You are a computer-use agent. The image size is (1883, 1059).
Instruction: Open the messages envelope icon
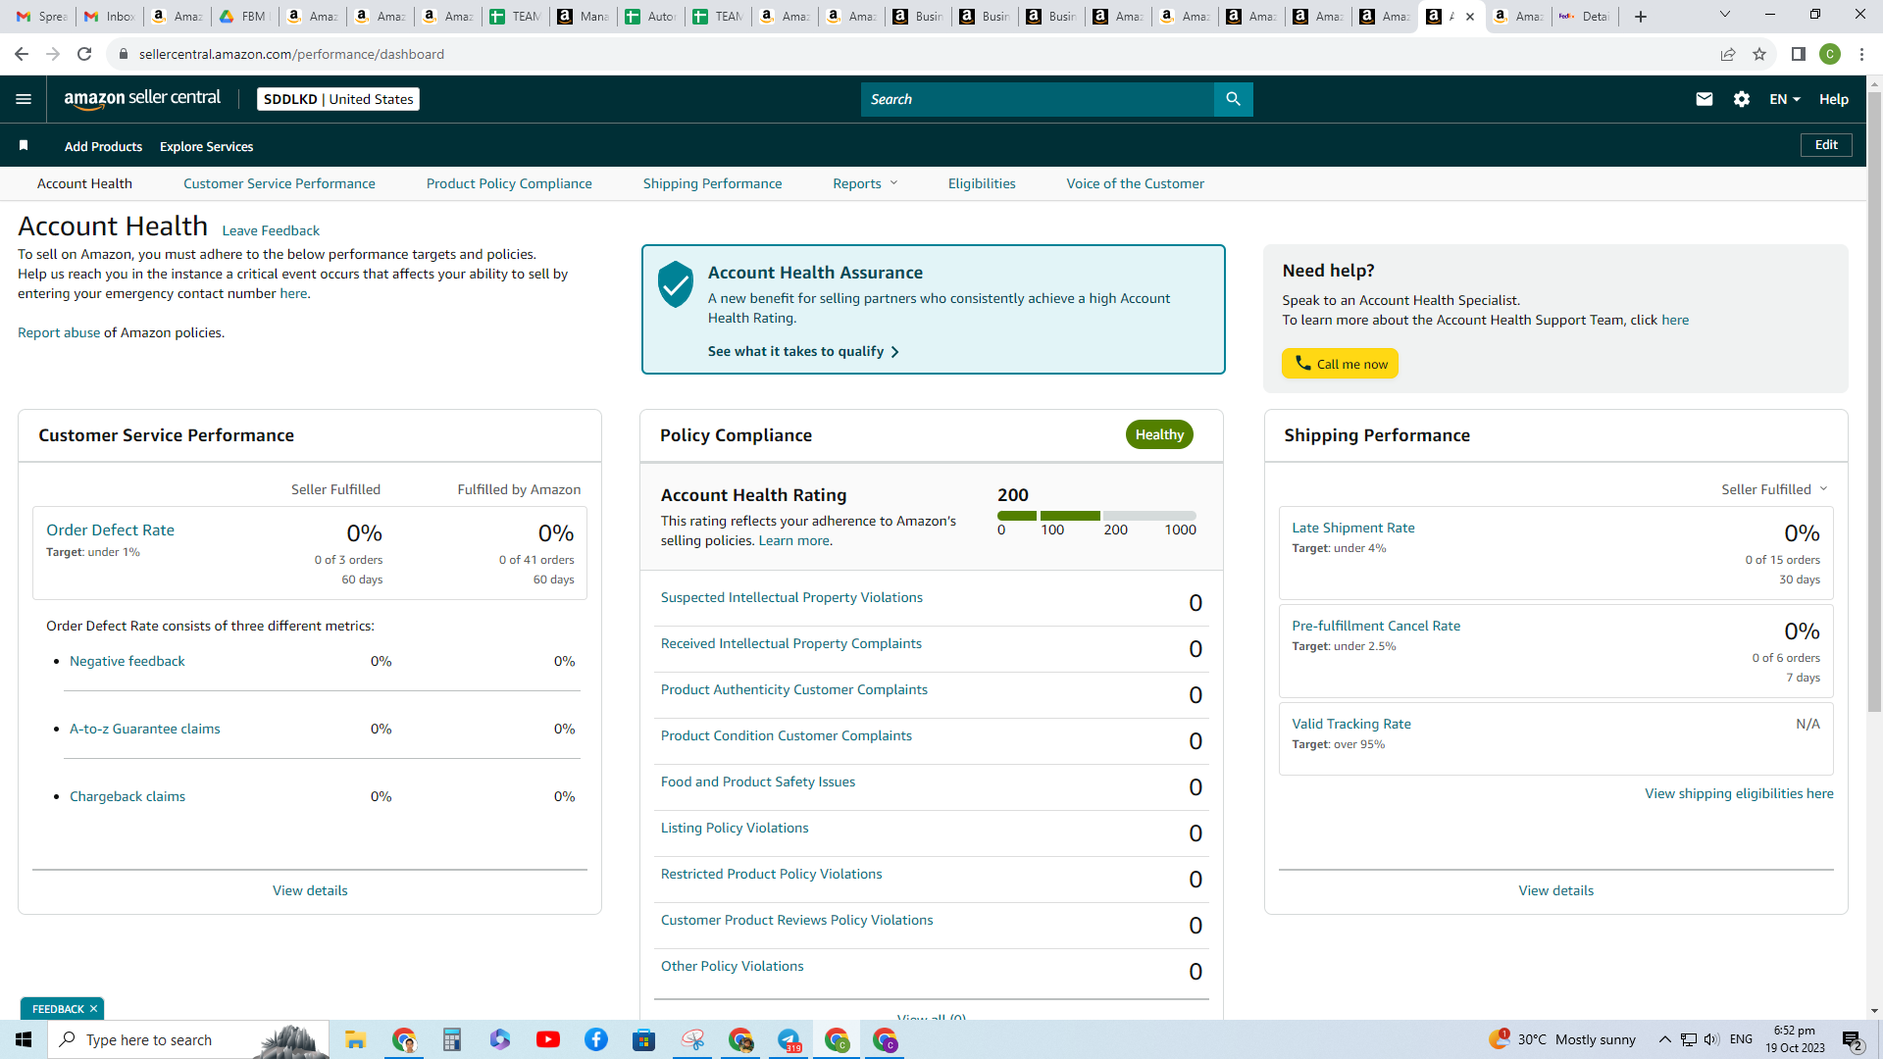(1705, 99)
